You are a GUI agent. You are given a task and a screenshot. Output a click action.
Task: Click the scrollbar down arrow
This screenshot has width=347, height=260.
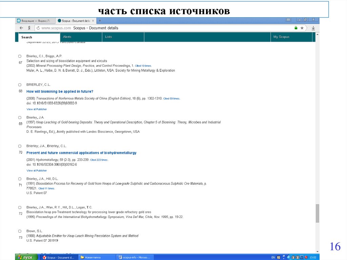pyautogui.click(x=318, y=252)
